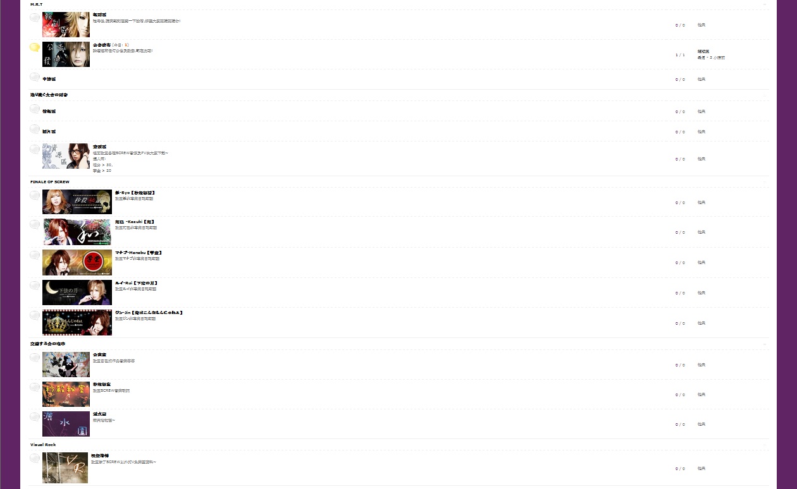The image size is (797, 489).
Task: Open the golden crown Jin banner image
Action: (77, 323)
